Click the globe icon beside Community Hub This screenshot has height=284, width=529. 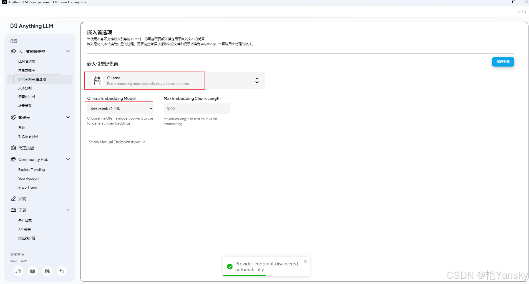13,159
